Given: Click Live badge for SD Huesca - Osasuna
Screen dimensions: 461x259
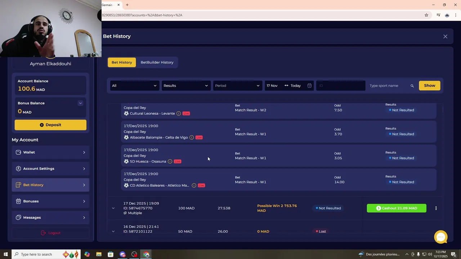Looking at the screenshot, I should click(178, 162).
